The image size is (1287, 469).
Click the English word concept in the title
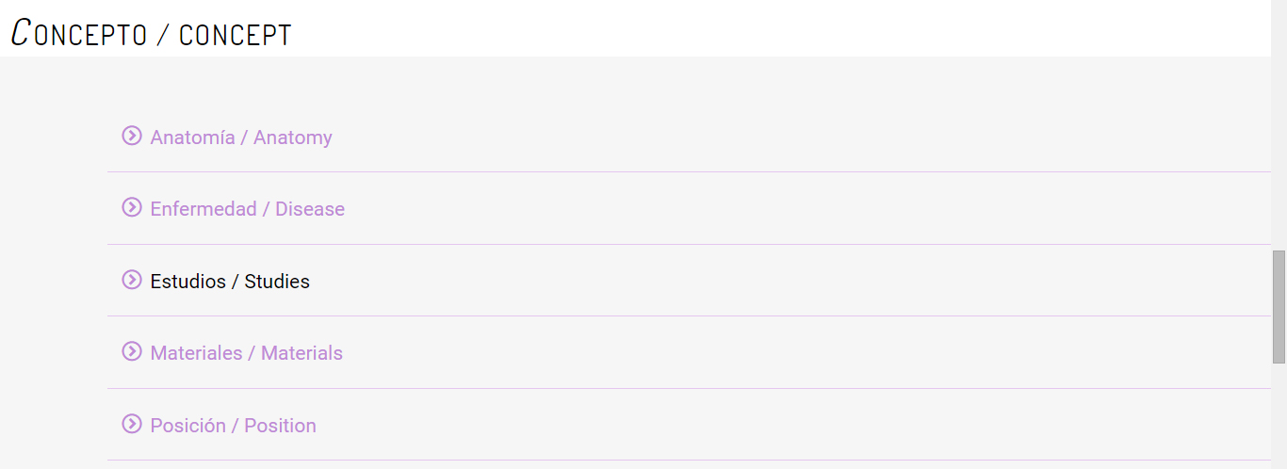(235, 35)
